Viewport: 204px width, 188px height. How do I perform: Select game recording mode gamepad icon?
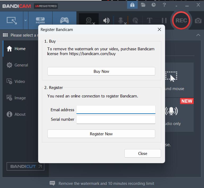(x=64, y=20)
